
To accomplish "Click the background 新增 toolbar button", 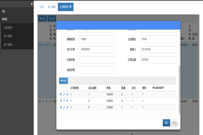I will tap(43, 19).
